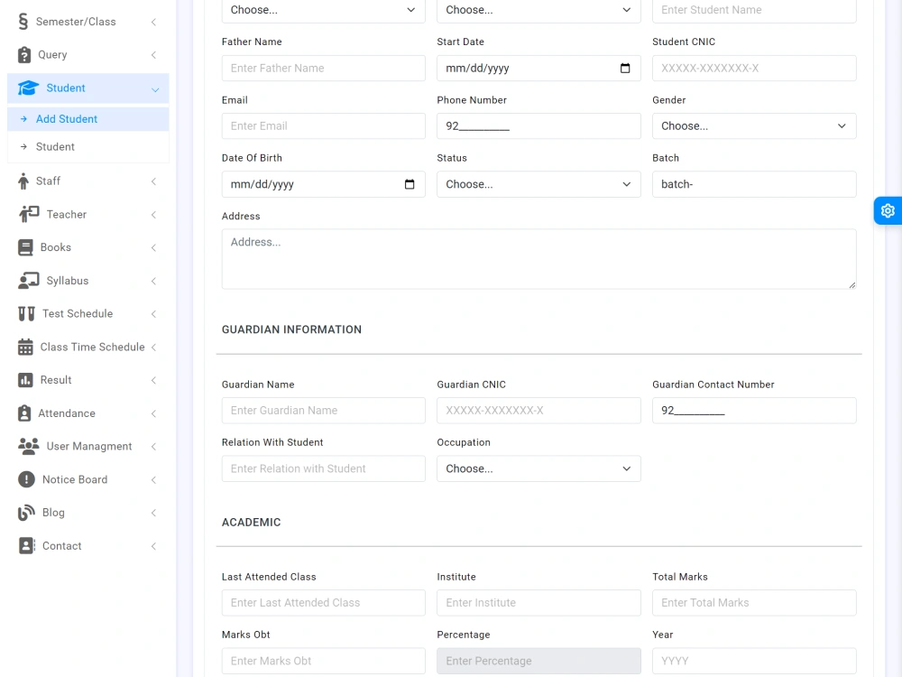
Task: Open the Notice Board menu item
Action: point(88,479)
